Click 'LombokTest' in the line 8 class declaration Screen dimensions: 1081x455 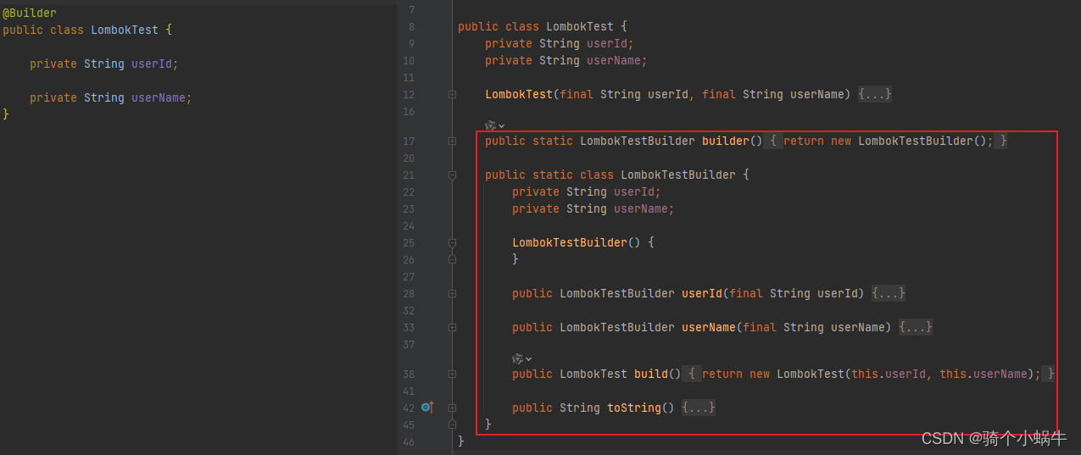tap(580, 26)
